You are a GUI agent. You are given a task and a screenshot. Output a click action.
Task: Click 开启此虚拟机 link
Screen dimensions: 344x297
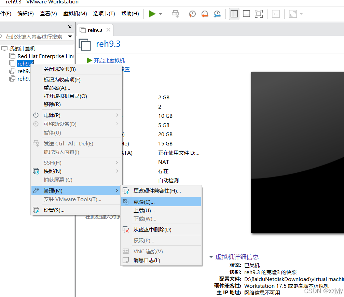[109, 60]
